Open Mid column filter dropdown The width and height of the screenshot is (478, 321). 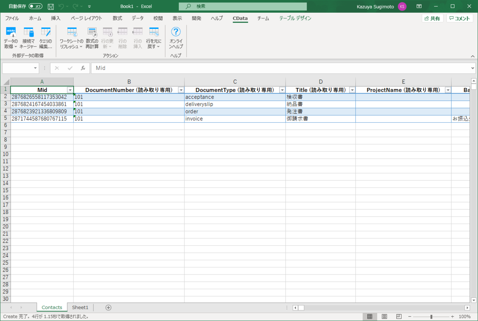point(70,90)
